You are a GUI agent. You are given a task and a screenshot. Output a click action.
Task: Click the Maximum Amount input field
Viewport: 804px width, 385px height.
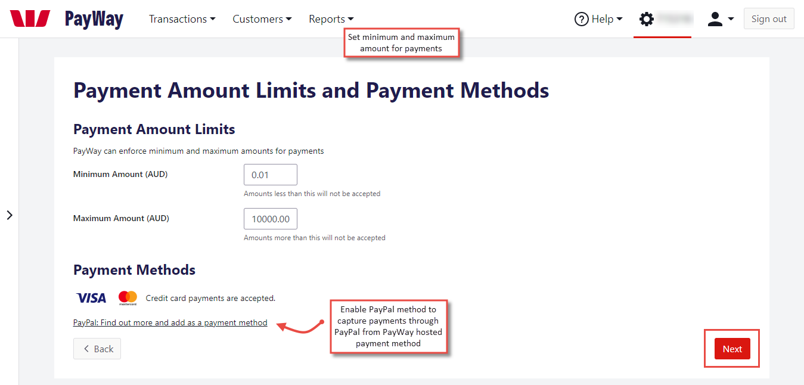(271, 219)
